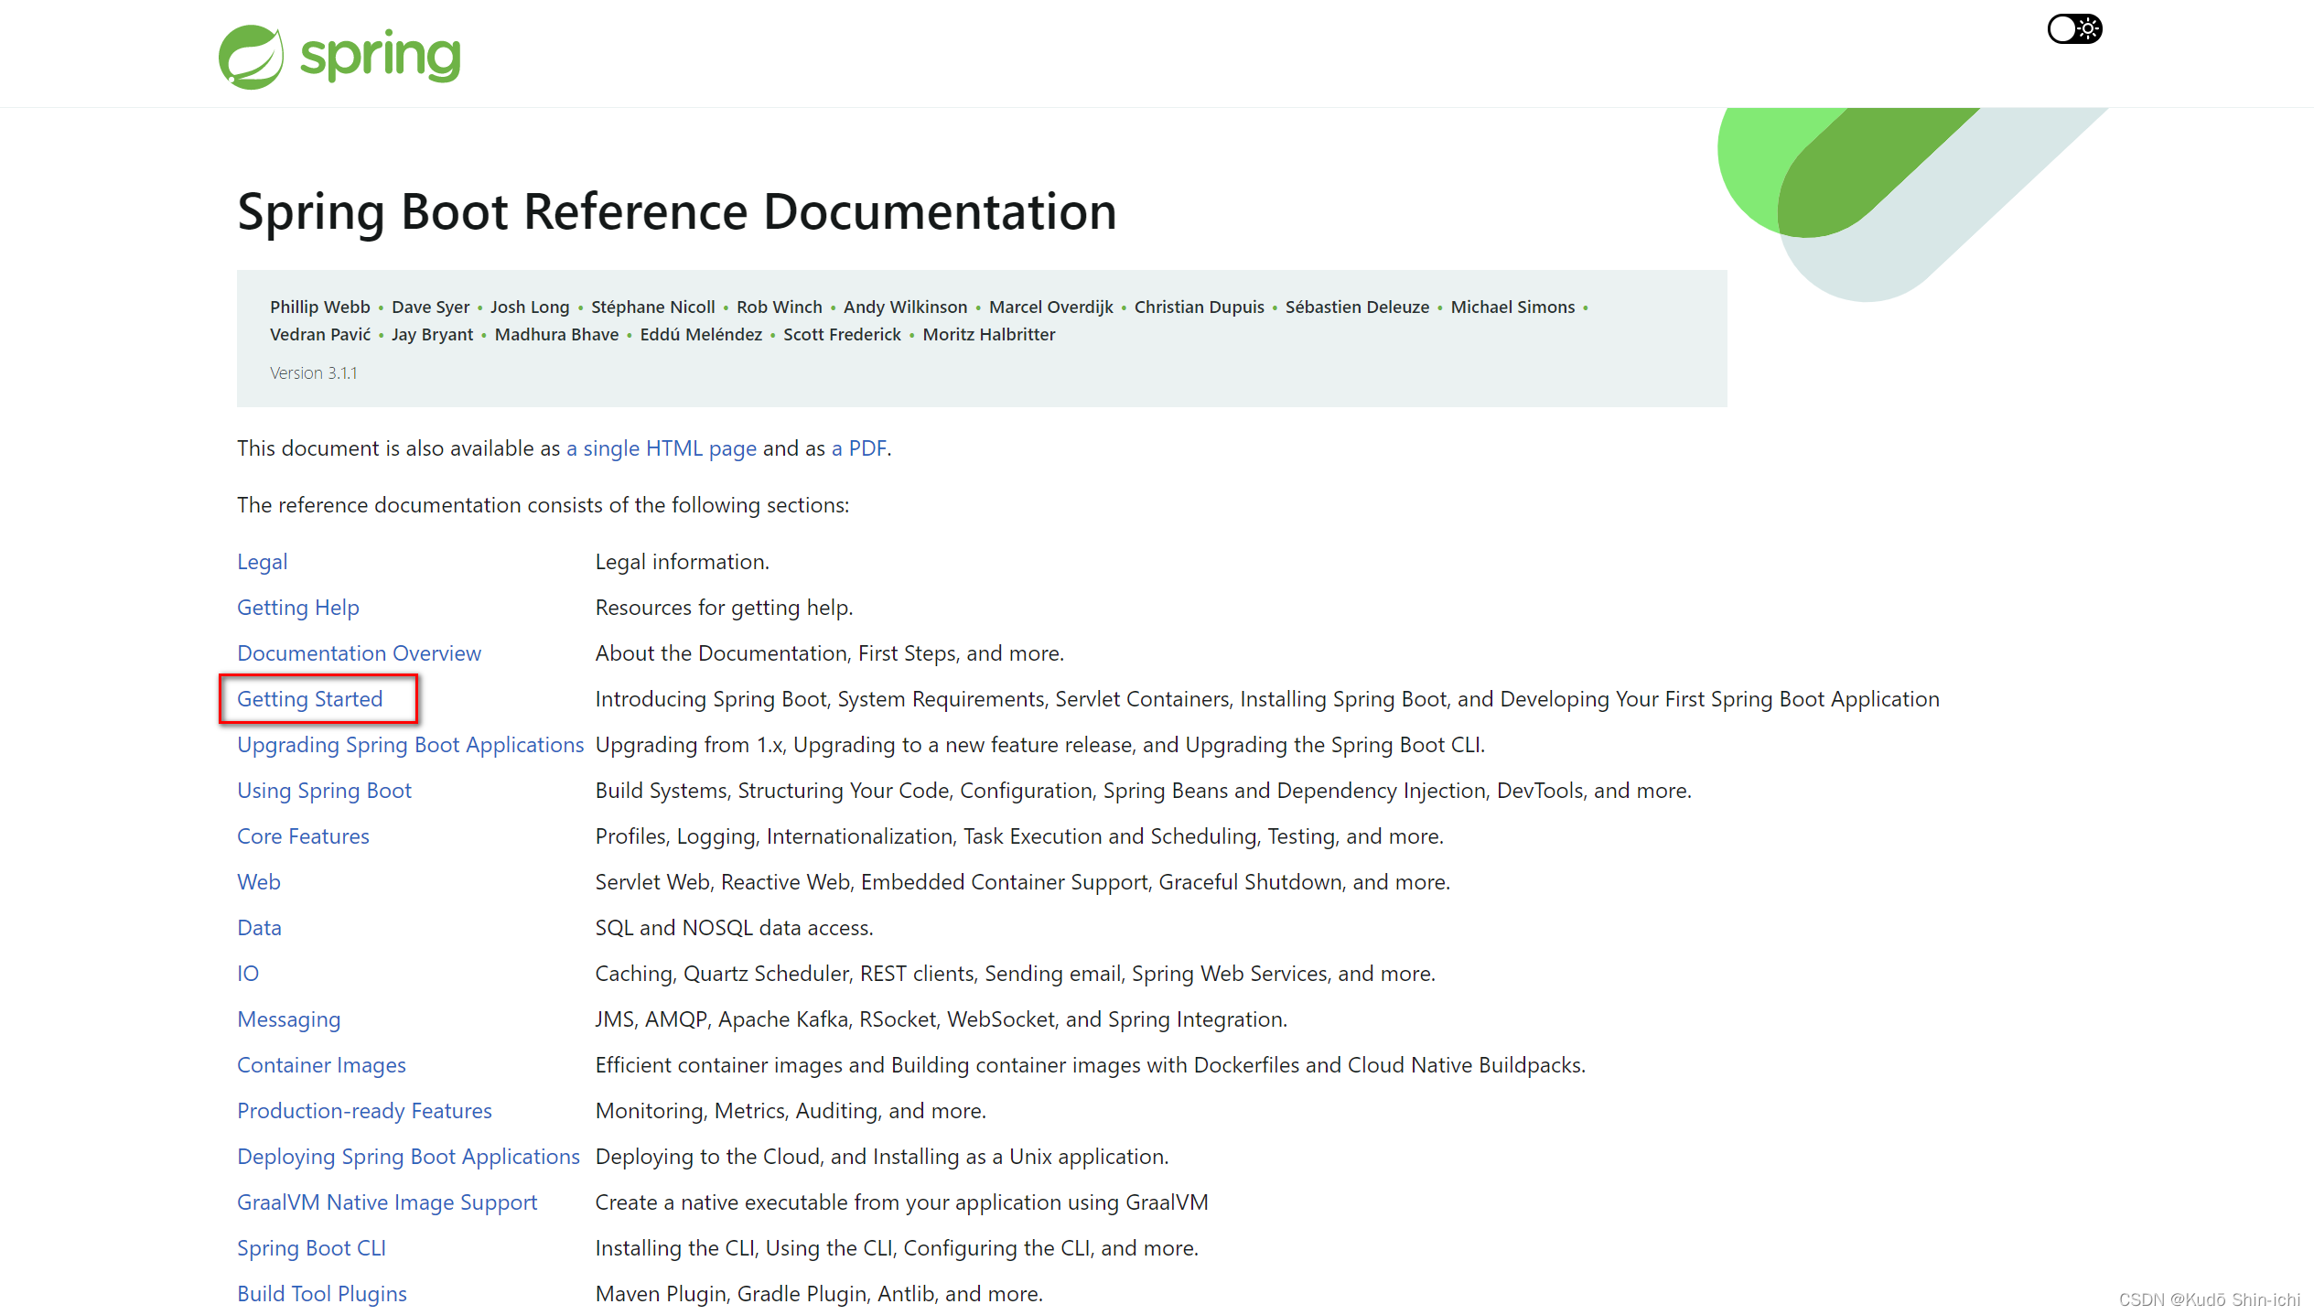Open the Core Features section
Viewport: 2314px width, 1315px height.
(x=303, y=836)
